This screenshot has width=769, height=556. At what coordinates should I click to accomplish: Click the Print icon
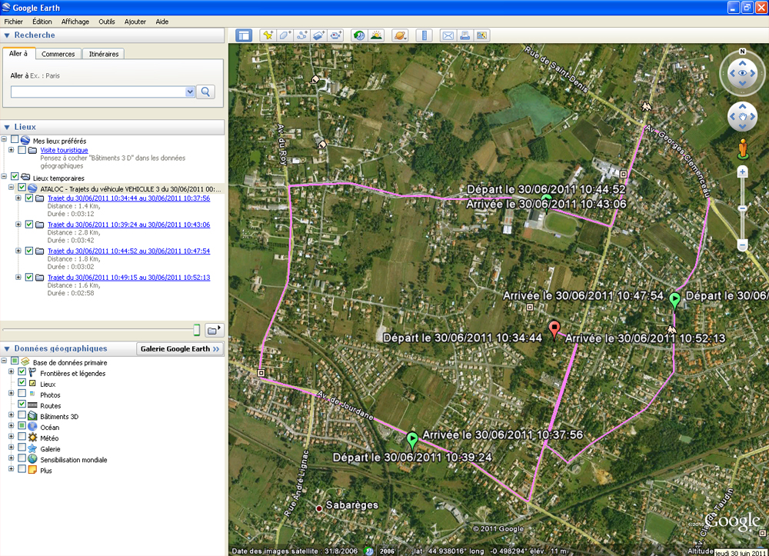click(x=465, y=35)
